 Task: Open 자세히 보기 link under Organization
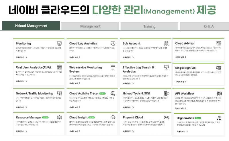182,132
